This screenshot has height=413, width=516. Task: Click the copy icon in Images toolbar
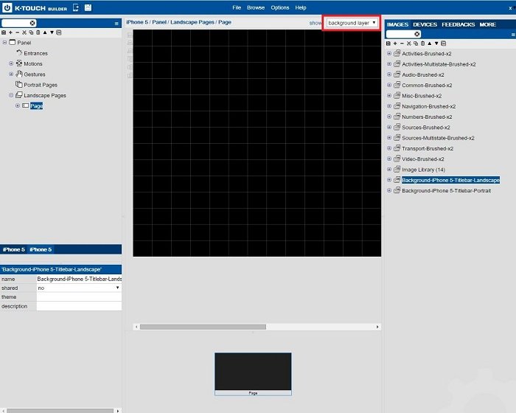[416, 44]
